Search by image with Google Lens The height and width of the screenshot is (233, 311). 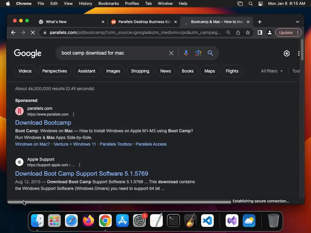198,53
